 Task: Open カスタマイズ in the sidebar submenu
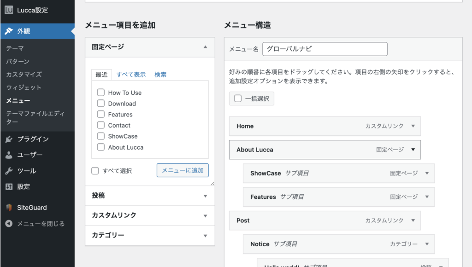[x=24, y=75]
